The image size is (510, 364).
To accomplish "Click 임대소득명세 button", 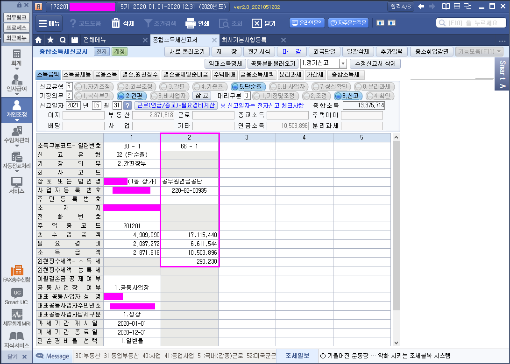I will point(225,63).
